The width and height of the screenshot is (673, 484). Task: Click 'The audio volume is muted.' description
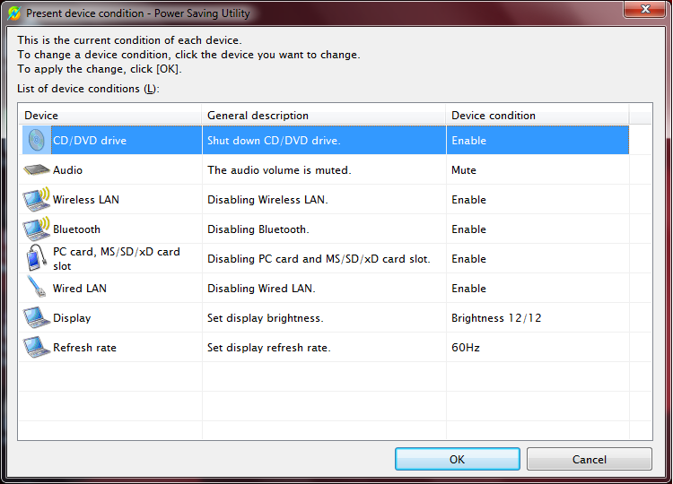(x=279, y=170)
